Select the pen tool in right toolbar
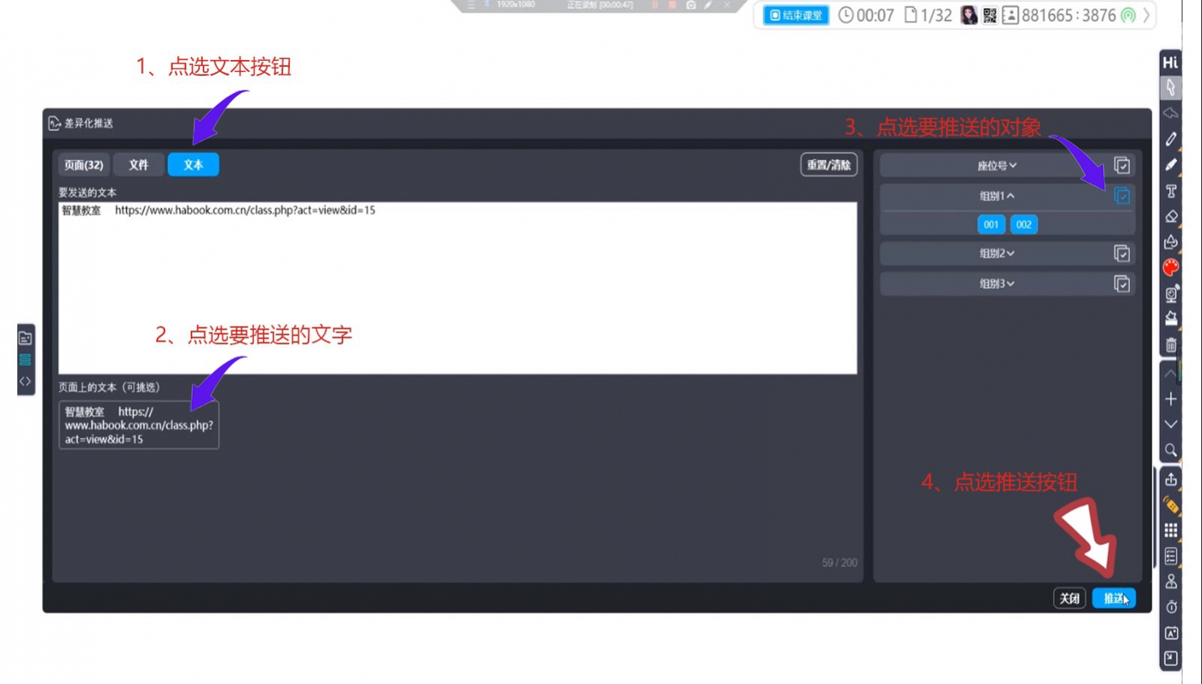This screenshot has height=684, width=1202. (x=1170, y=139)
